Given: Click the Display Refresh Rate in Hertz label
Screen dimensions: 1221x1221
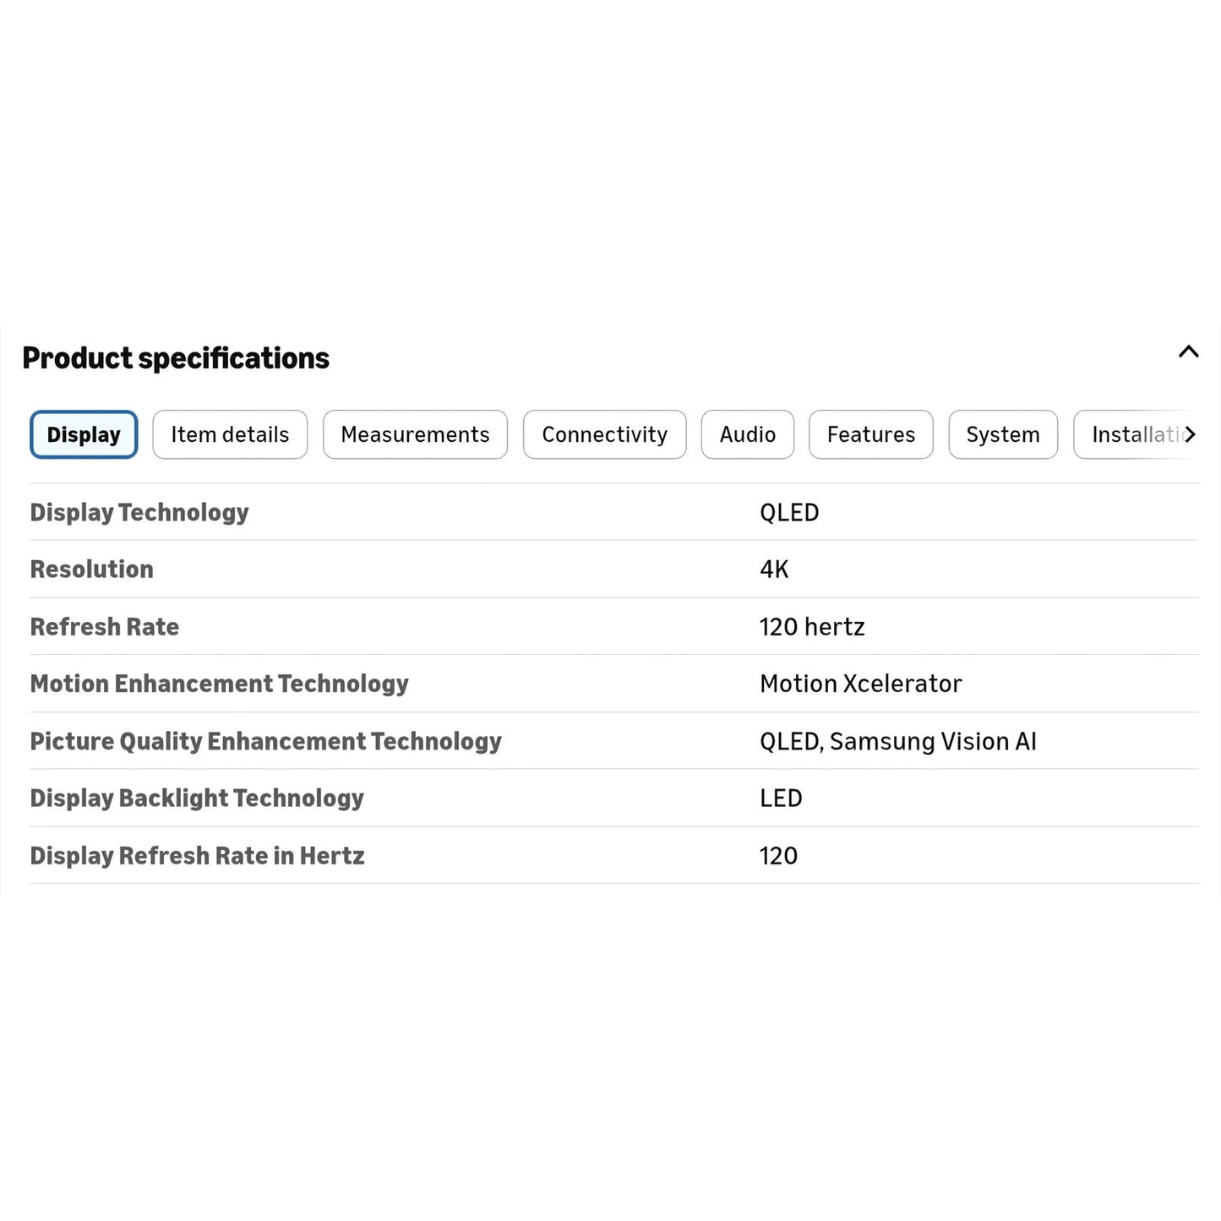Looking at the screenshot, I should [197, 856].
